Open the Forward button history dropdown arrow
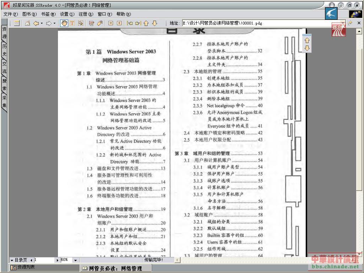This screenshot has height=273, width=364. click(54, 23)
